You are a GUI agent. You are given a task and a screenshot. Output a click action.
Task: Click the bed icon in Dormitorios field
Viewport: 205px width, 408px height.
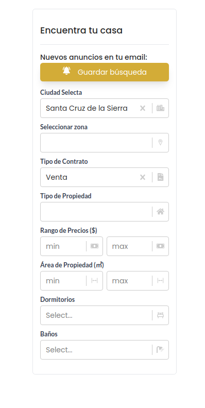160,315
